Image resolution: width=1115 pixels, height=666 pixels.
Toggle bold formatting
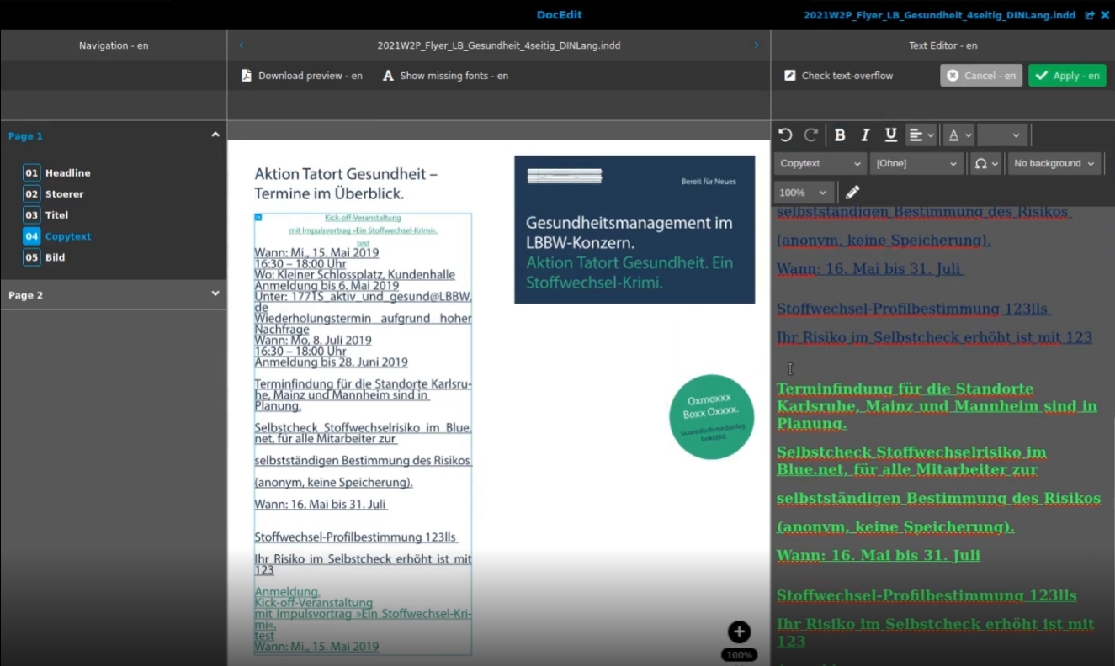point(840,135)
